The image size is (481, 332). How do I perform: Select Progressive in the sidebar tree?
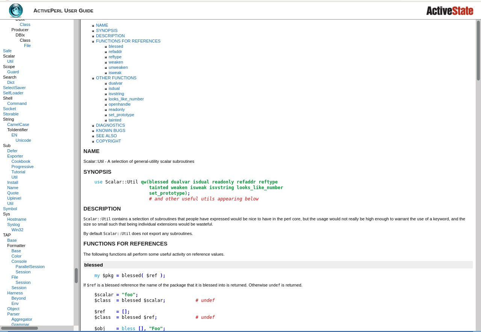[22, 167]
